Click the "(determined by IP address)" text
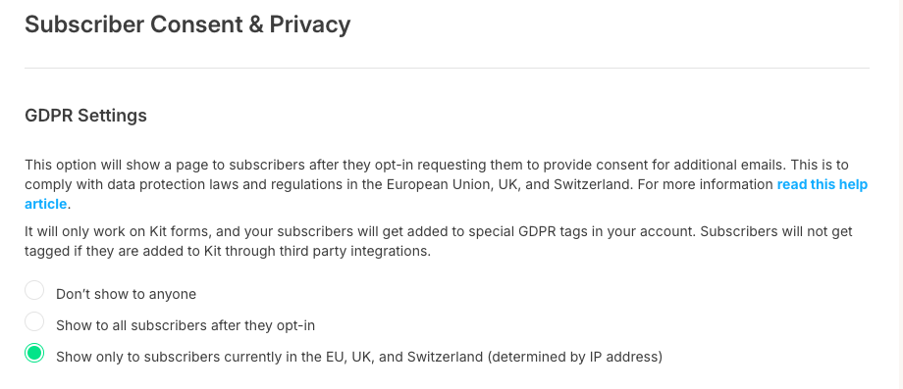The image size is (903, 389). (575, 357)
